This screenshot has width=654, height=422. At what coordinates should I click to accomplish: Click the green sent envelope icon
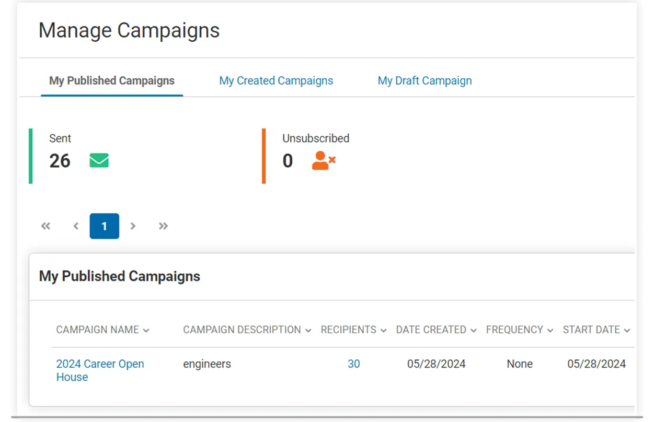pyautogui.click(x=99, y=160)
